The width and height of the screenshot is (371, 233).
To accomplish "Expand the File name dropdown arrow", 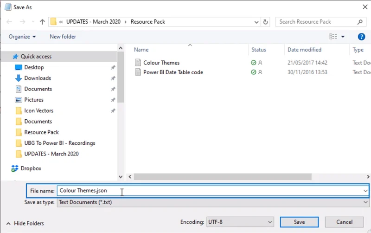I will (365, 191).
